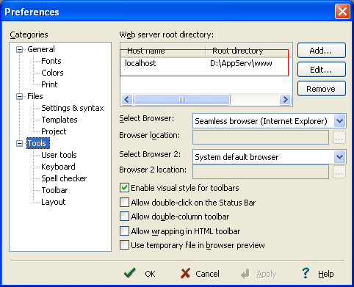354x287 pixels.
Task: Select the Project category
Action: coord(54,131)
